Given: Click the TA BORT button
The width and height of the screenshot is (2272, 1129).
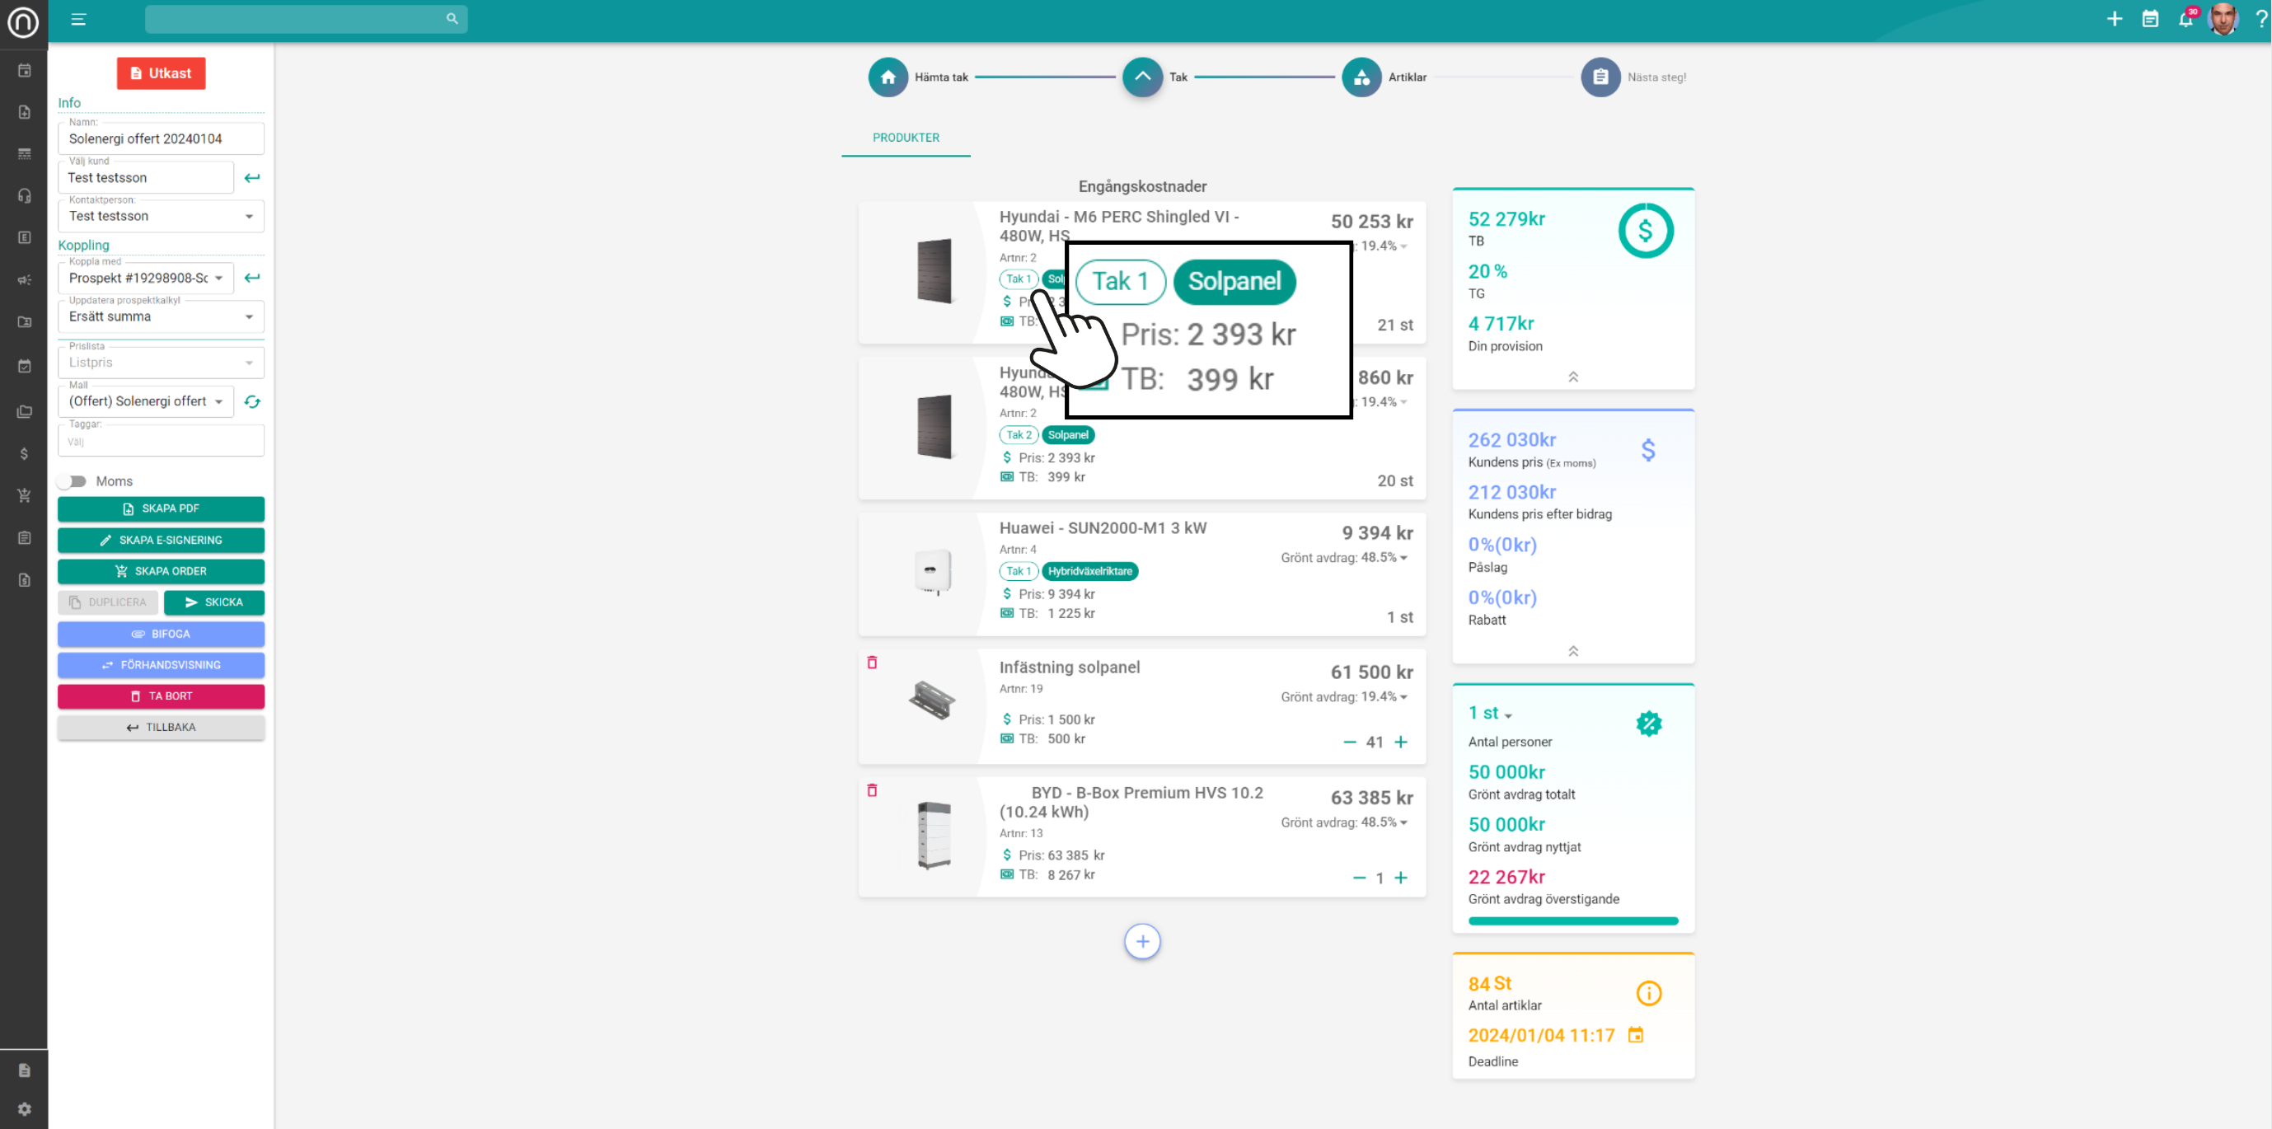Looking at the screenshot, I should [162, 696].
